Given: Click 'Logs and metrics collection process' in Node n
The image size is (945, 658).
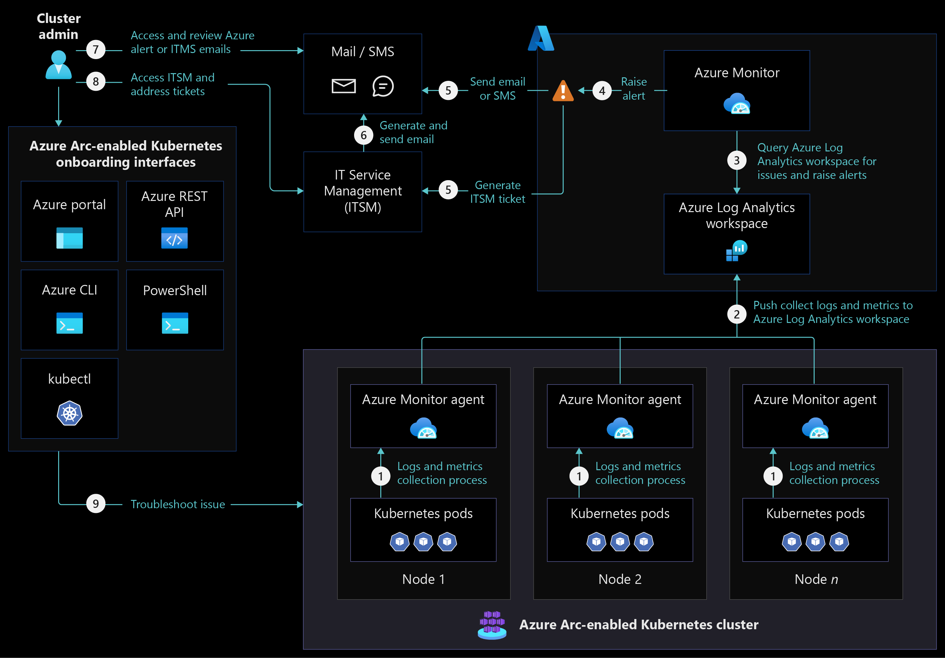Looking at the screenshot, I should pyautogui.click(x=834, y=473).
